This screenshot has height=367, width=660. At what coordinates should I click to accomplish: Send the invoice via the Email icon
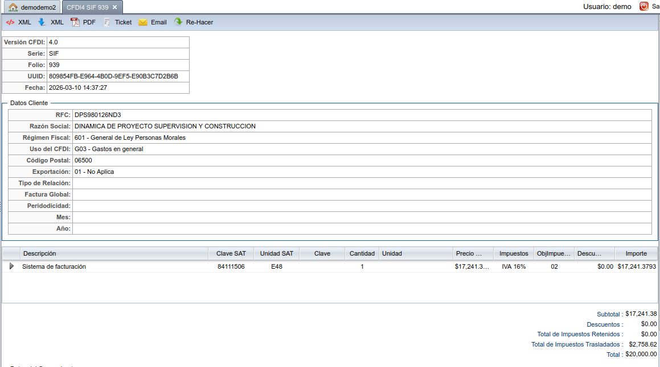pos(143,22)
